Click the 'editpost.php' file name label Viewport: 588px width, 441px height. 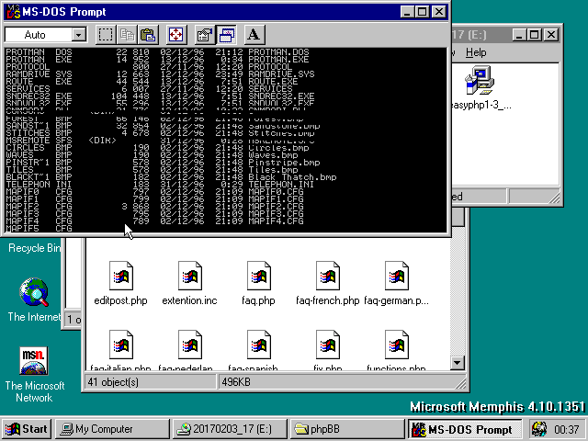tap(120, 300)
